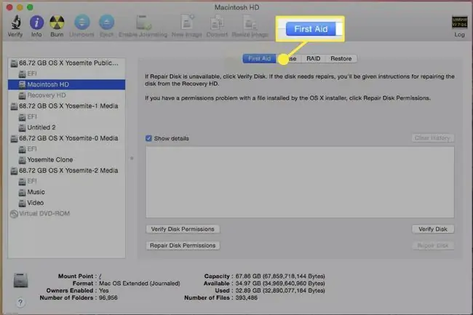Select the Macintosh HD volume
This screenshot has width=473, height=315.
coord(67,84)
